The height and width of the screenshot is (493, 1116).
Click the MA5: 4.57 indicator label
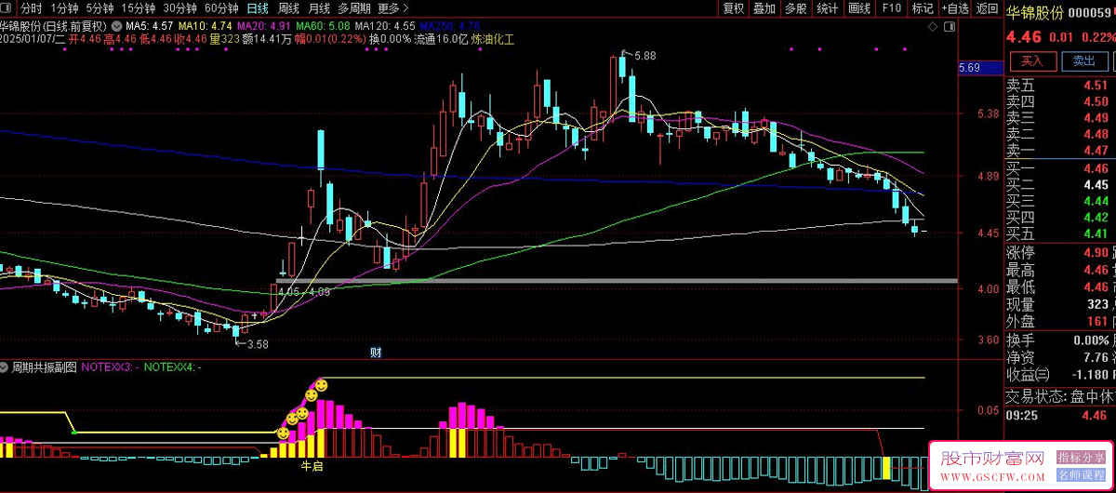(x=150, y=26)
